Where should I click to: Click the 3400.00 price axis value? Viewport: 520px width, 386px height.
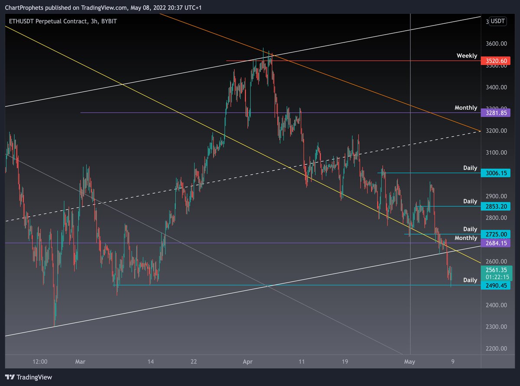pos(496,87)
